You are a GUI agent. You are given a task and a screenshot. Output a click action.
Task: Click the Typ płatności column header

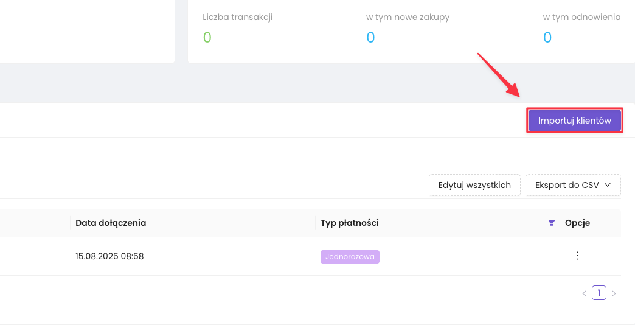(350, 223)
